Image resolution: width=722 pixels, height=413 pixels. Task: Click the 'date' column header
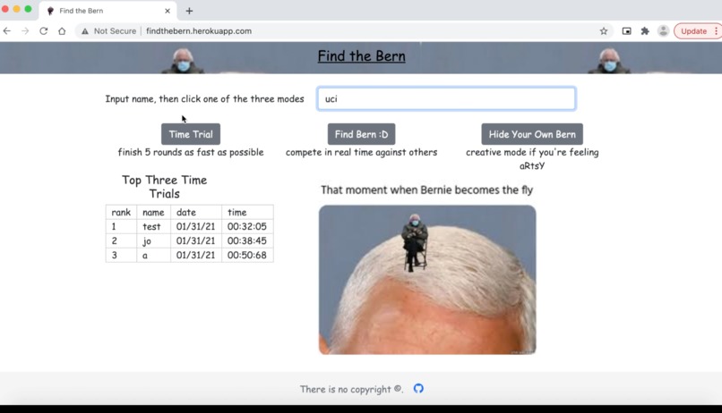[196, 212]
